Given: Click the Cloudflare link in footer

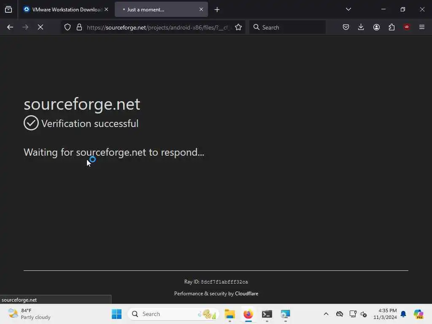Looking at the screenshot, I should [x=246, y=294].
